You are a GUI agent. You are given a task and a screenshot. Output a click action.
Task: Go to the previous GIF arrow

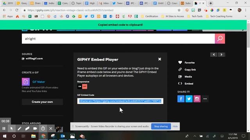click(214, 54)
